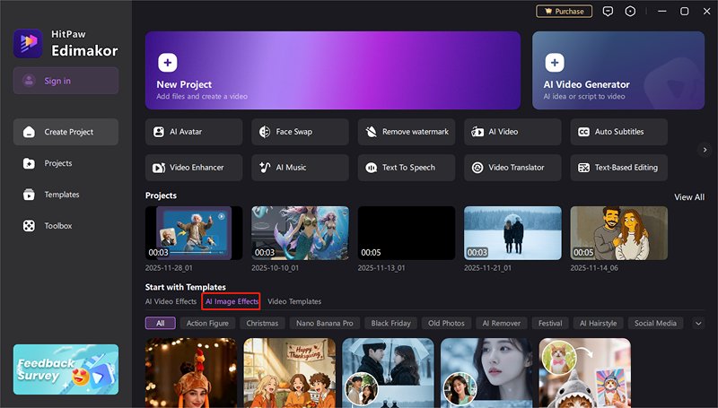Click View All projects link
Screen dimensions: 718x408
[688, 197]
